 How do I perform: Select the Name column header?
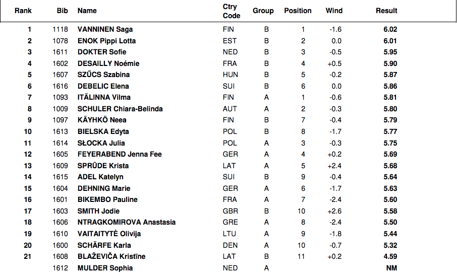tap(87, 11)
